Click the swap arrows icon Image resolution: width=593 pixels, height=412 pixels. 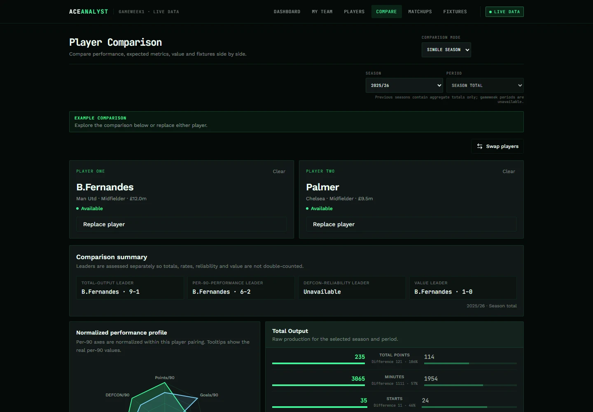pos(480,146)
